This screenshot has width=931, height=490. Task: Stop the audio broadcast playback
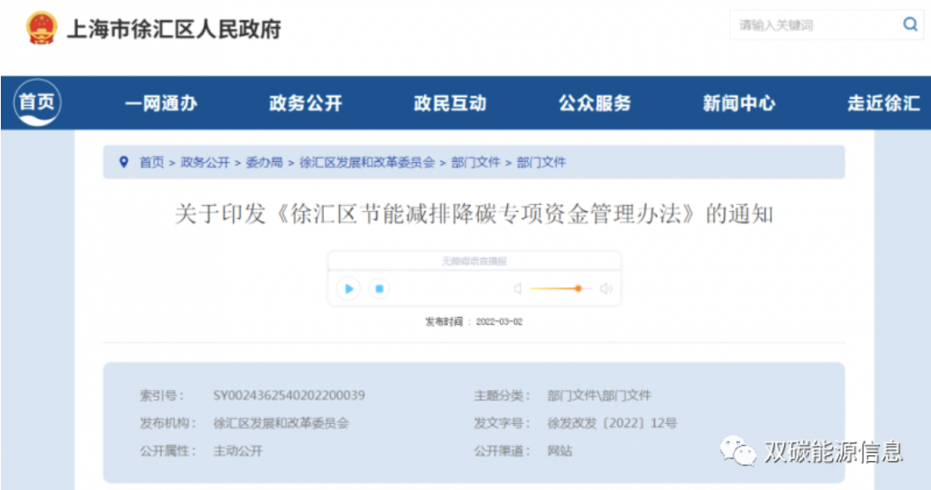coord(379,289)
